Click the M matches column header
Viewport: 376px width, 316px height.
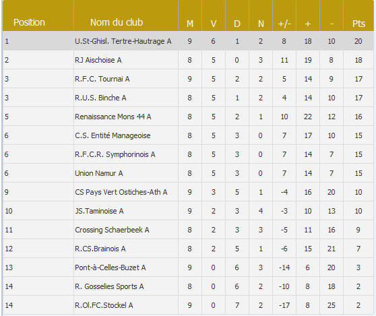pos(189,24)
